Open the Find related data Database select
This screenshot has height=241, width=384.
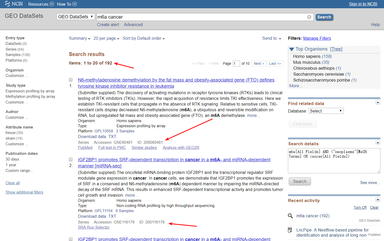[326, 111]
